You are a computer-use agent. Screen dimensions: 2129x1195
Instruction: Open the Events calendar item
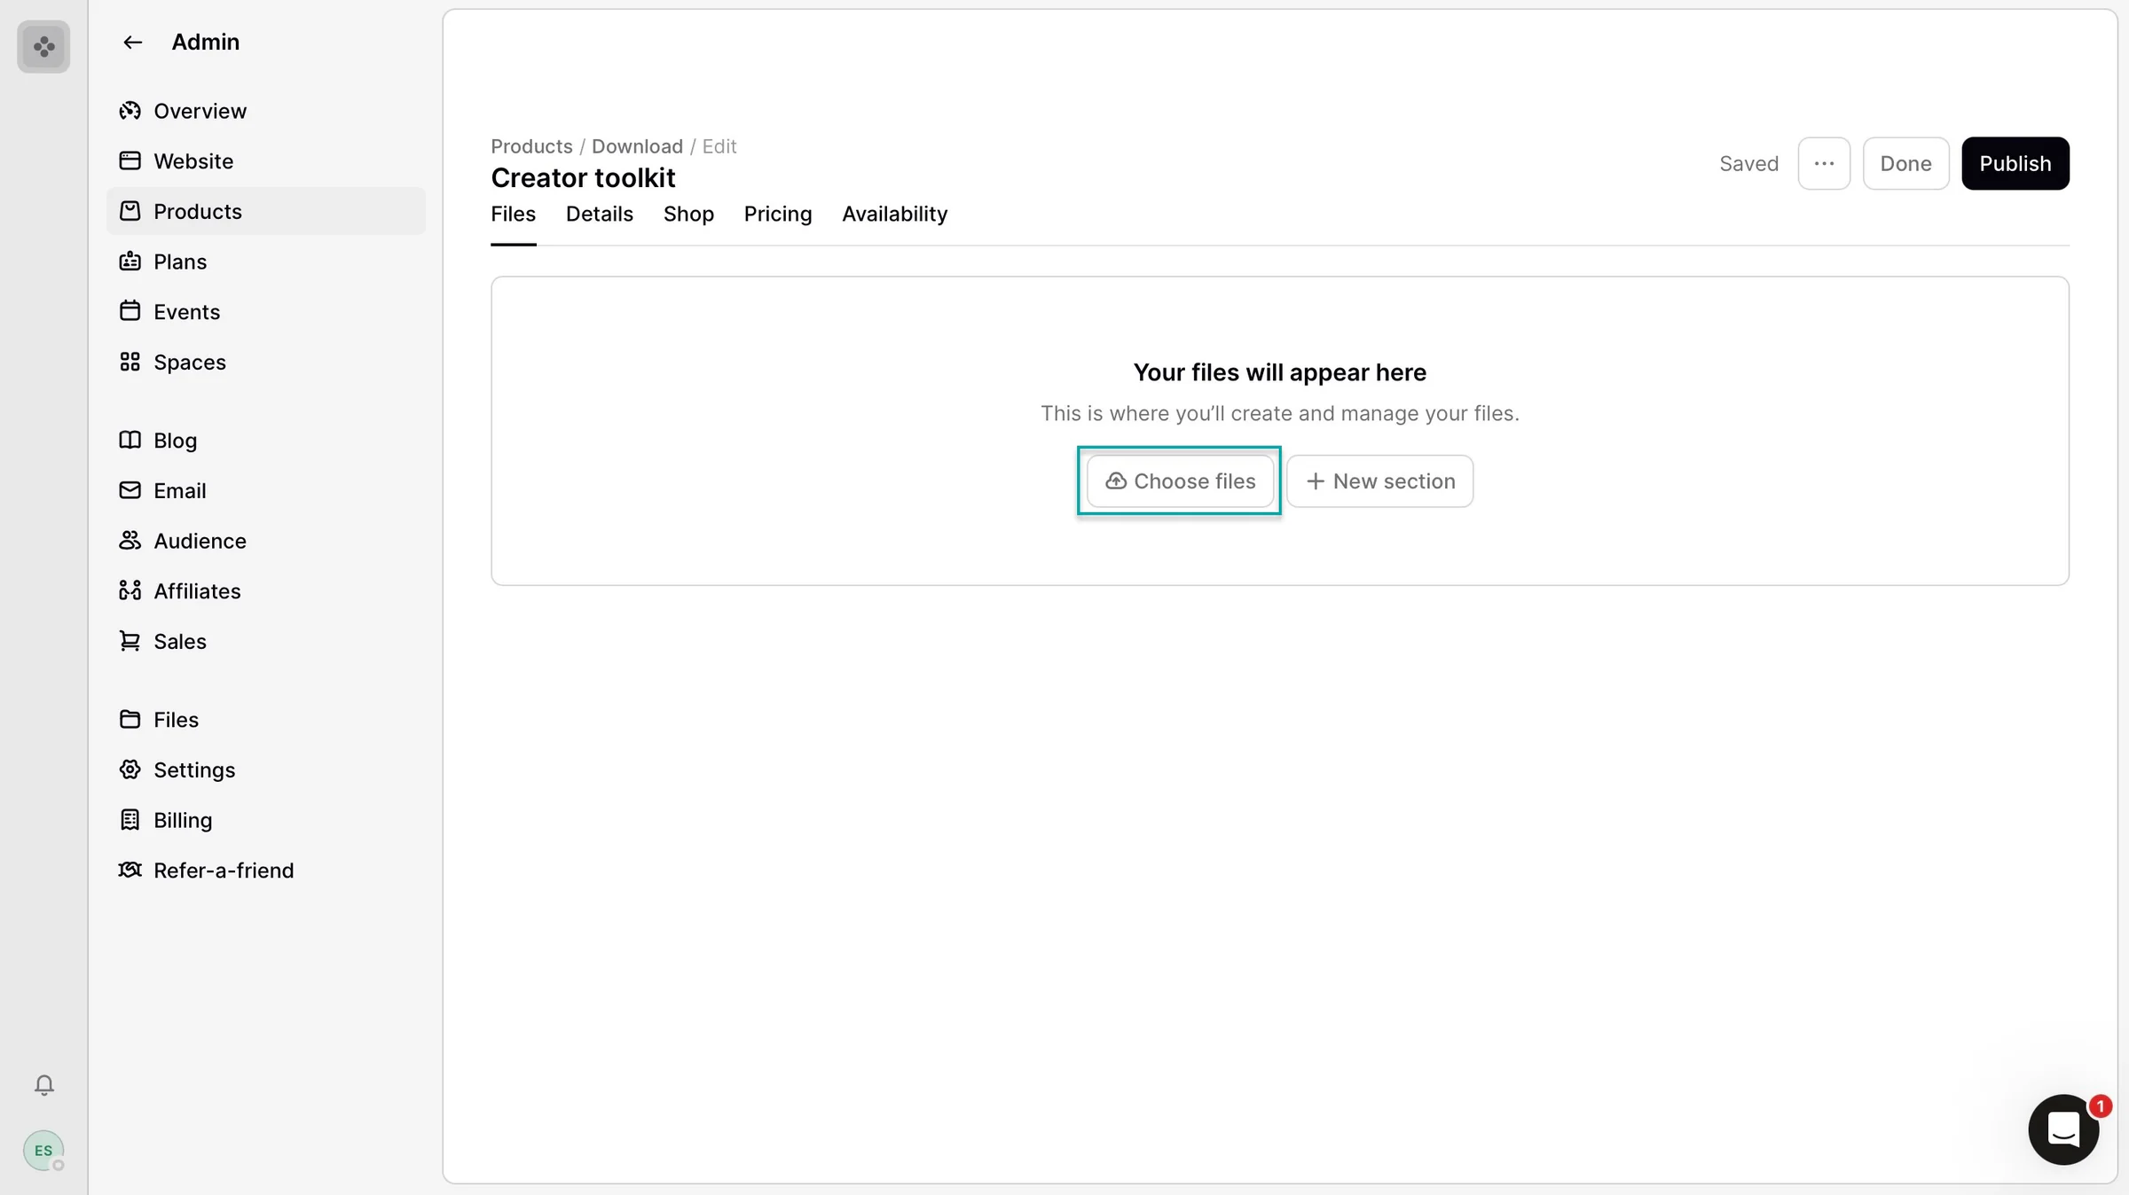pyautogui.click(x=265, y=312)
